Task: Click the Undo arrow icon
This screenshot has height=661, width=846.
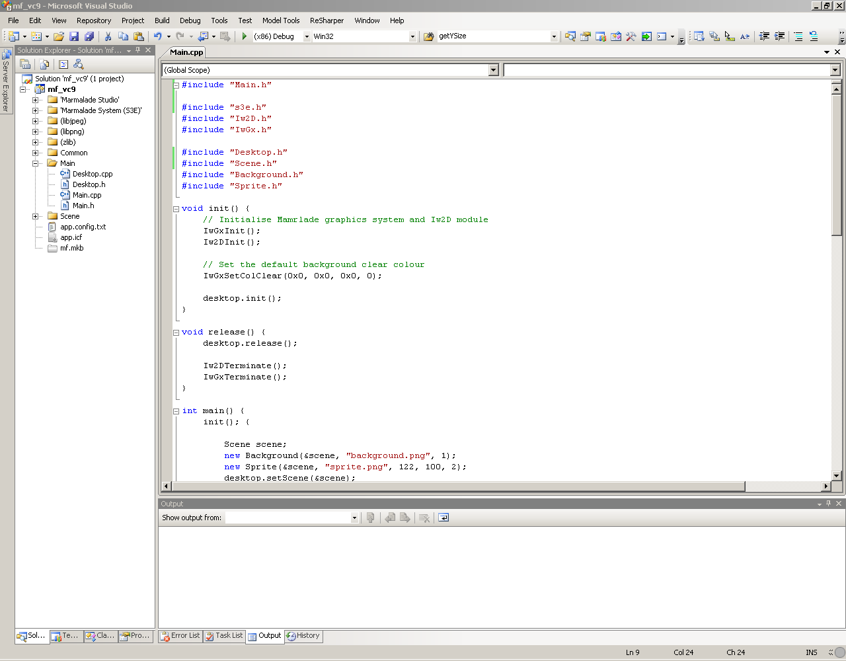Action: point(158,36)
